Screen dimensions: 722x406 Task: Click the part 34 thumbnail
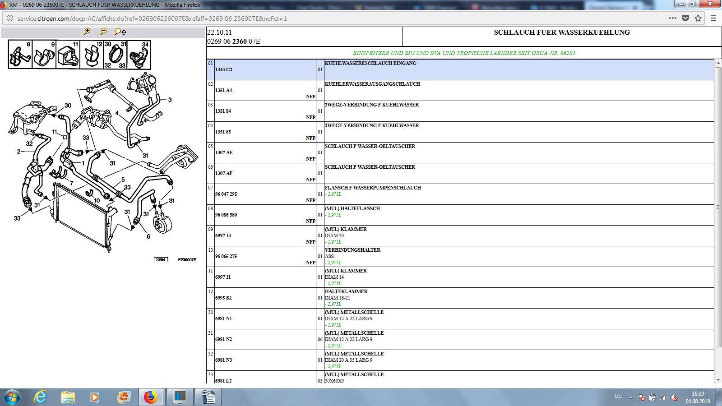(x=139, y=55)
